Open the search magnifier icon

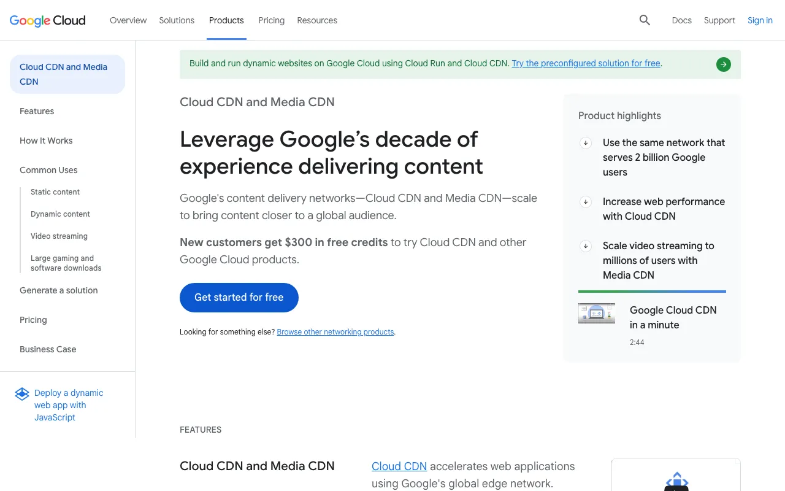tap(645, 20)
